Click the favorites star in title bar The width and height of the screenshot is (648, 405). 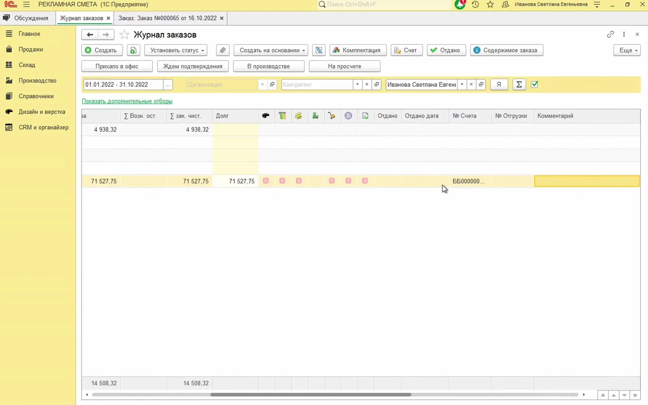coord(490,4)
